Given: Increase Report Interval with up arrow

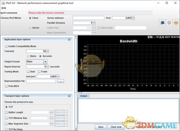Looking at the screenshot, I should coord(47,66).
